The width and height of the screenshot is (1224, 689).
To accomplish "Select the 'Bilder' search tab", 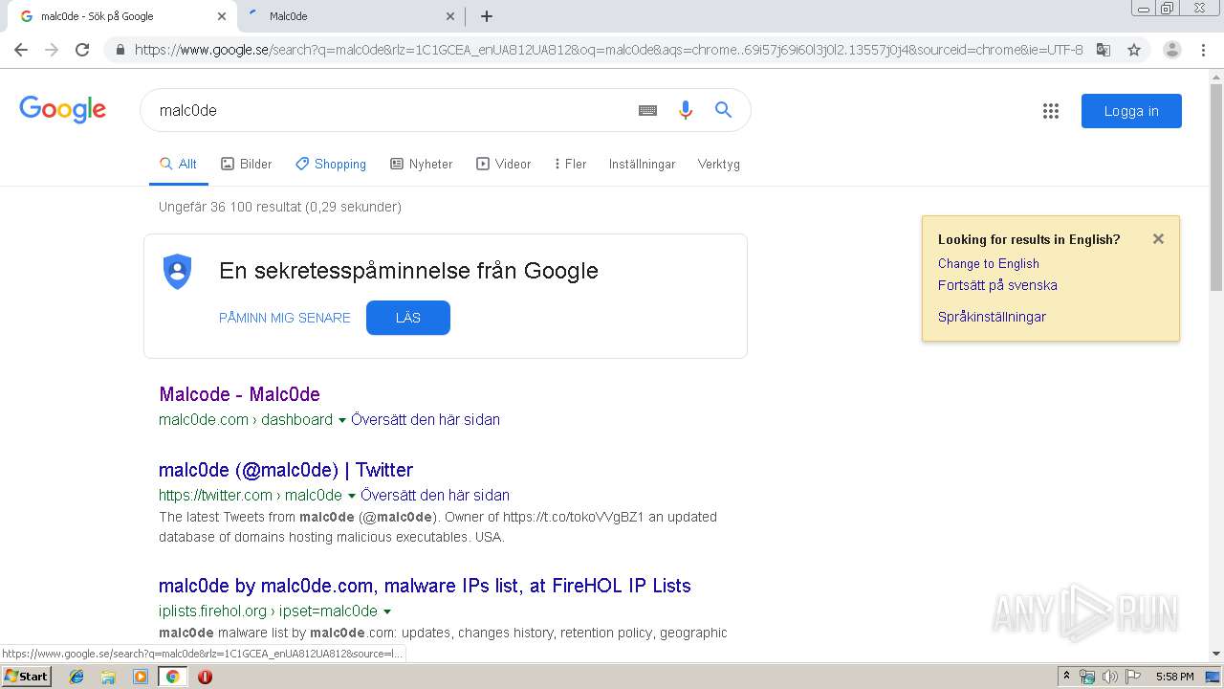I will click(247, 164).
